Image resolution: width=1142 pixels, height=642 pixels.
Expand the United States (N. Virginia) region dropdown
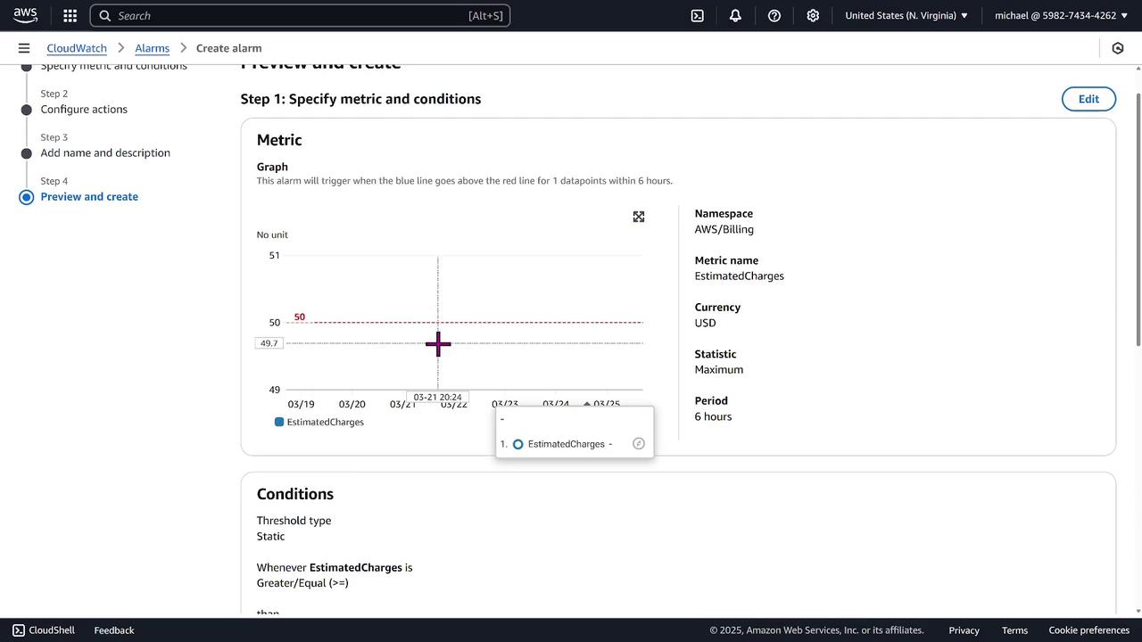(906, 15)
